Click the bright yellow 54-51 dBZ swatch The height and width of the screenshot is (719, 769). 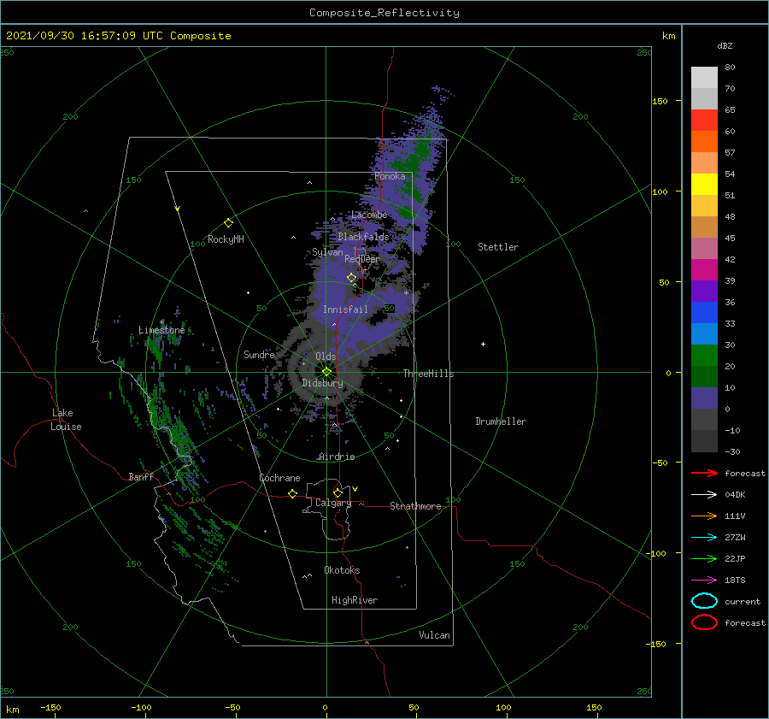click(704, 184)
